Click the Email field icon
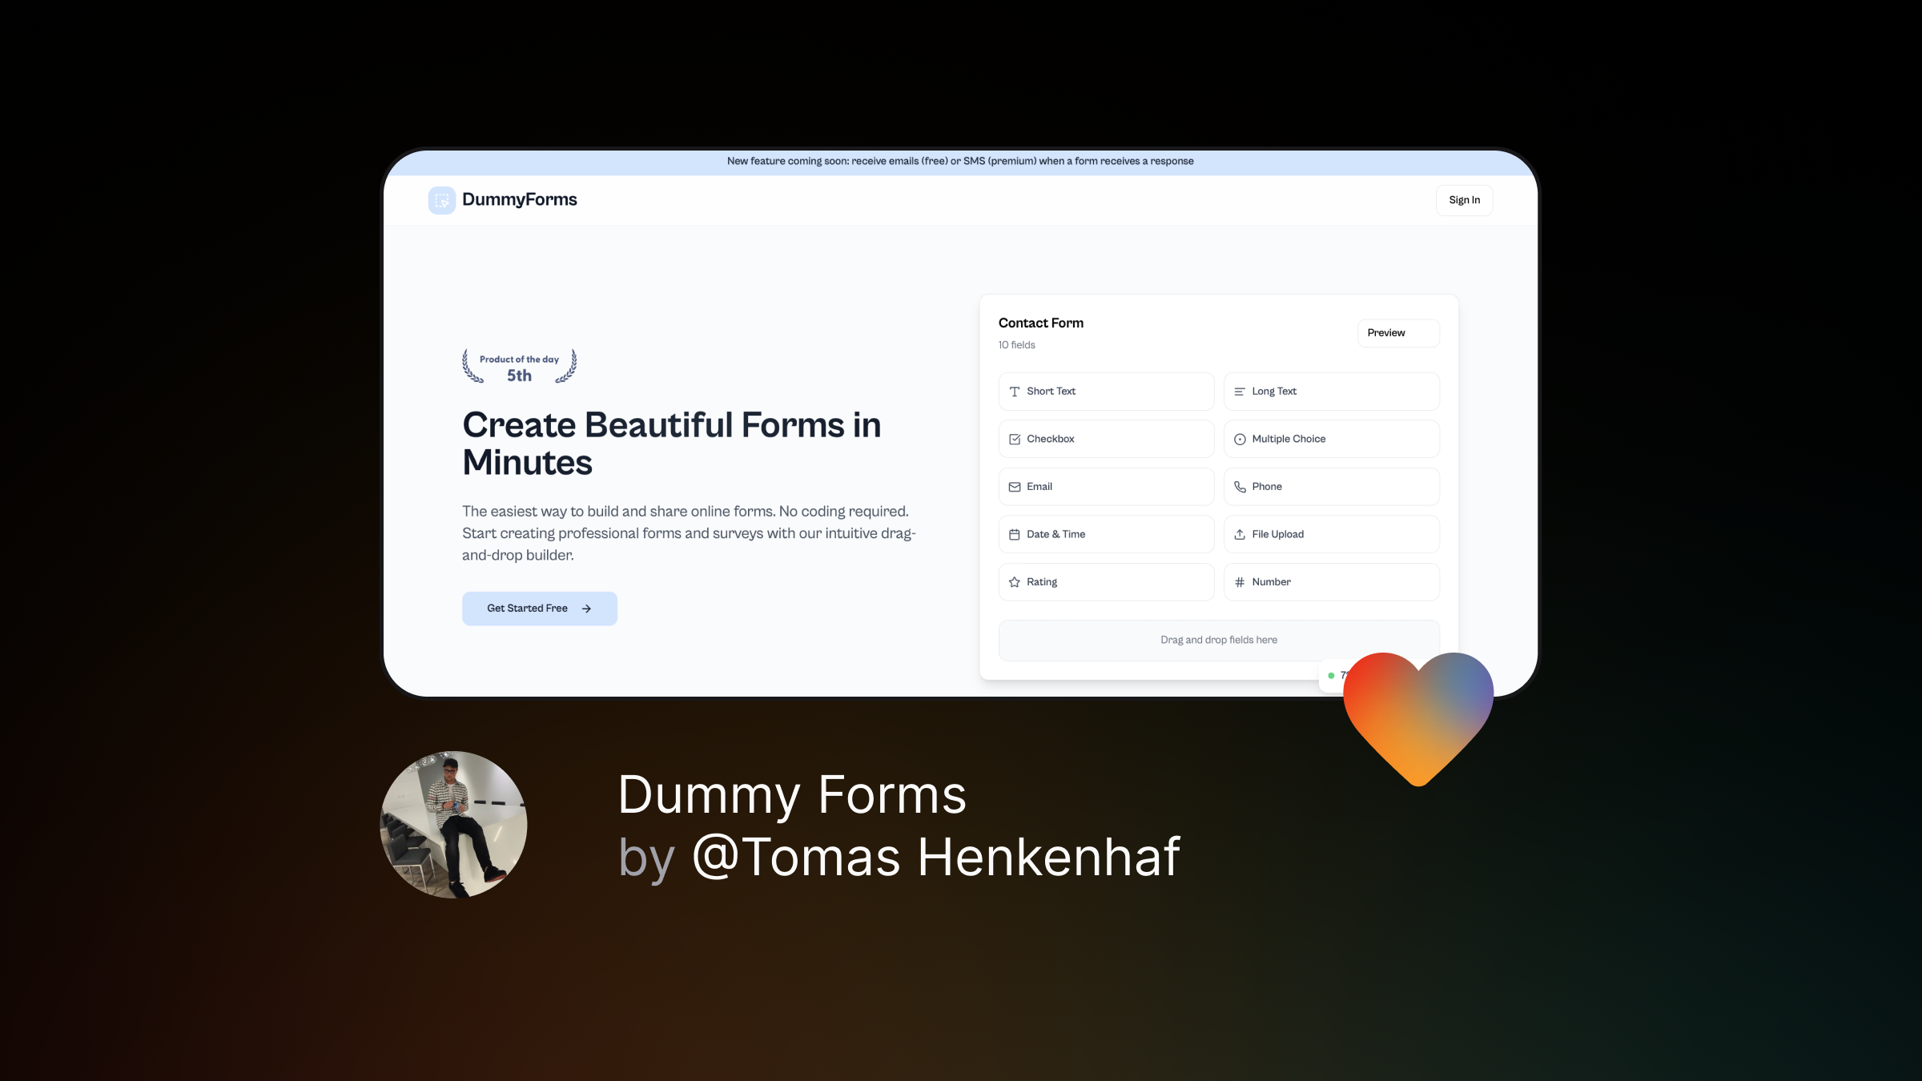Image resolution: width=1922 pixels, height=1081 pixels. [x=1014, y=486]
